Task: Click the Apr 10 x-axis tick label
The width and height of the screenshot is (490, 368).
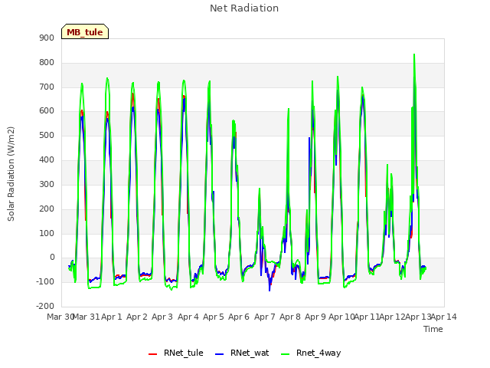Action: pyautogui.click(x=341, y=317)
